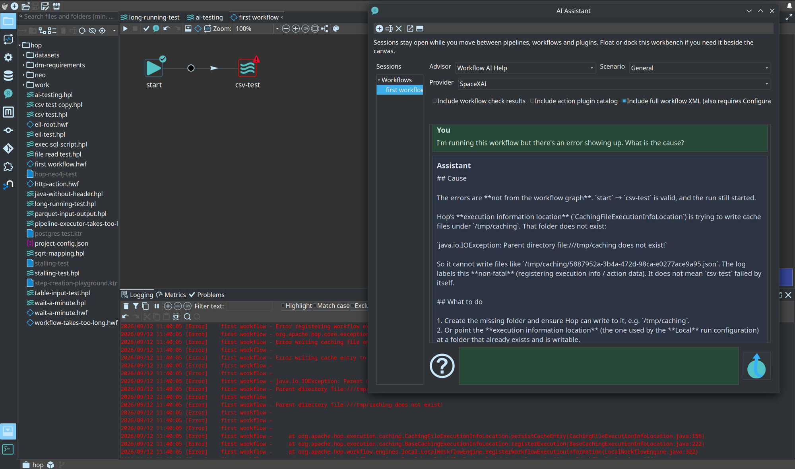Select first workflow session in Sessions list

(x=400, y=90)
